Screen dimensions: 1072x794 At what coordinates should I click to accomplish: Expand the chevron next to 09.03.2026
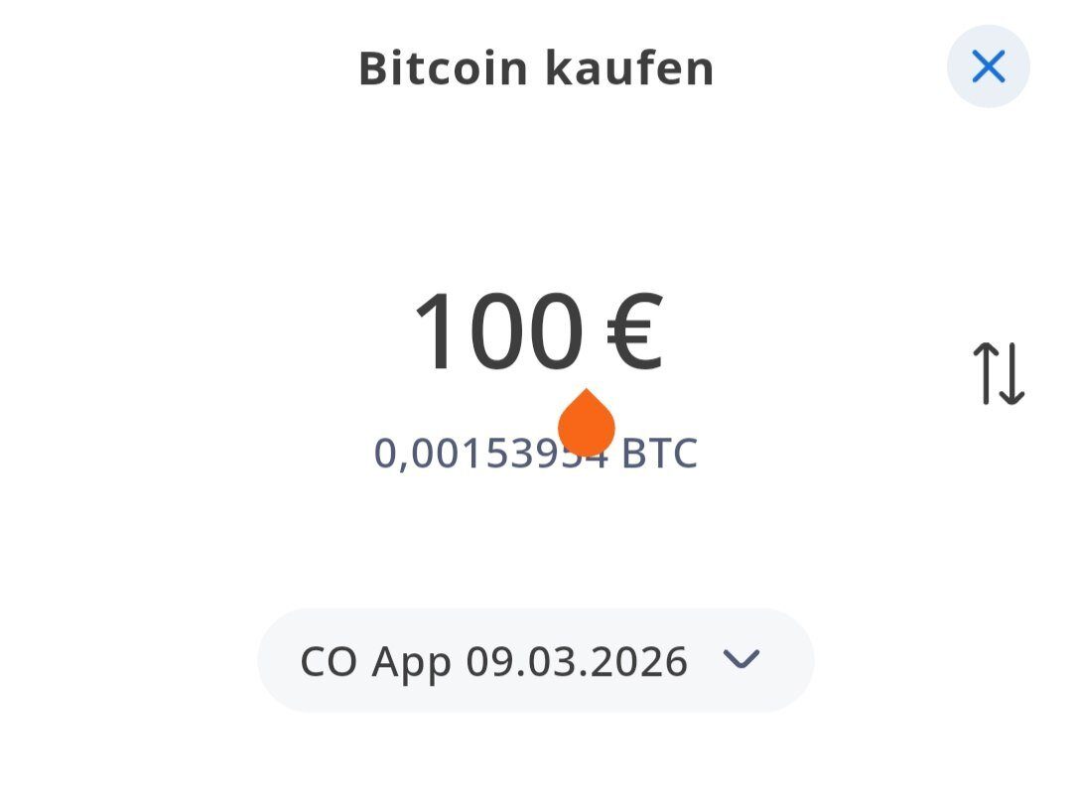point(741,659)
